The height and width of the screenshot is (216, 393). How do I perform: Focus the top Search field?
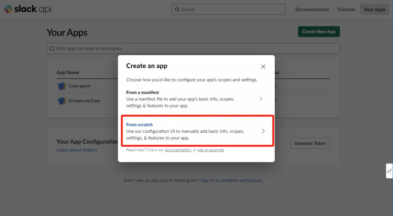pos(229,9)
